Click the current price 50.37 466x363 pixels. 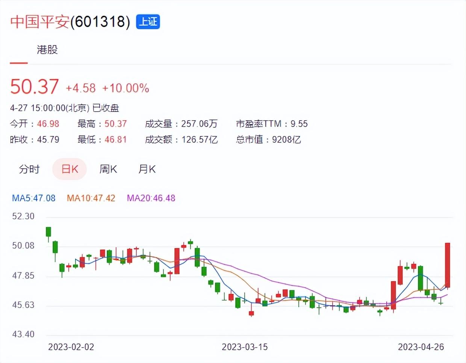pos(34,86)
